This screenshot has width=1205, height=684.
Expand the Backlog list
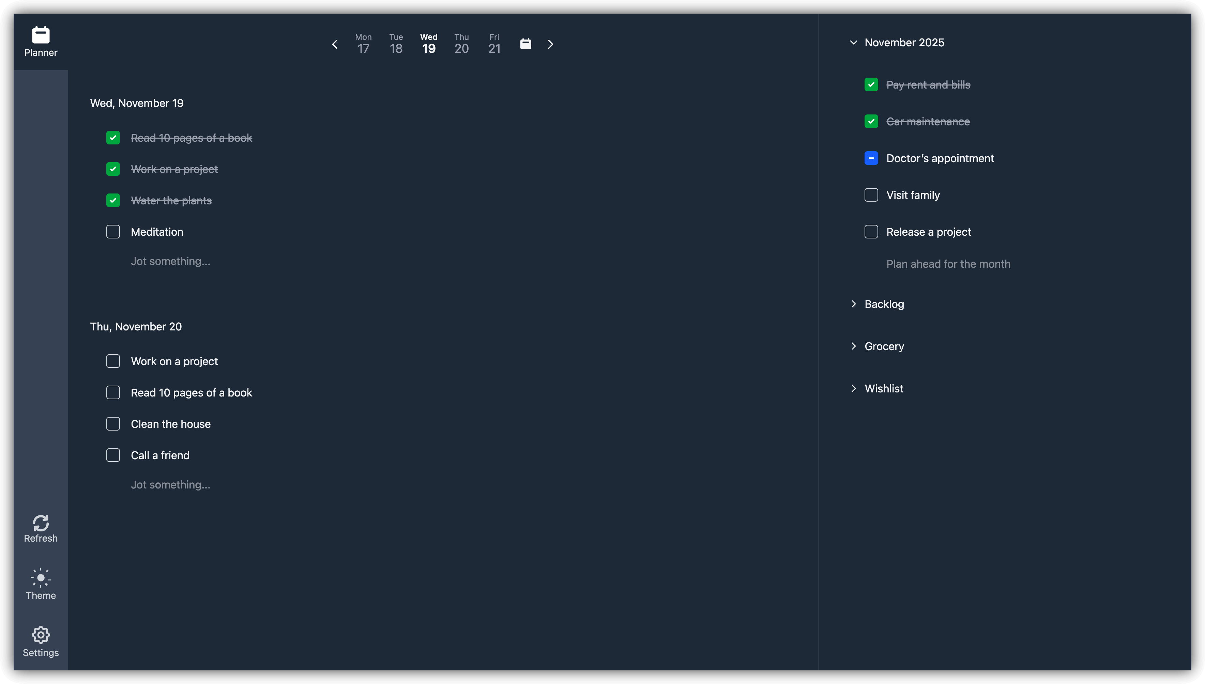pos(854,304)
